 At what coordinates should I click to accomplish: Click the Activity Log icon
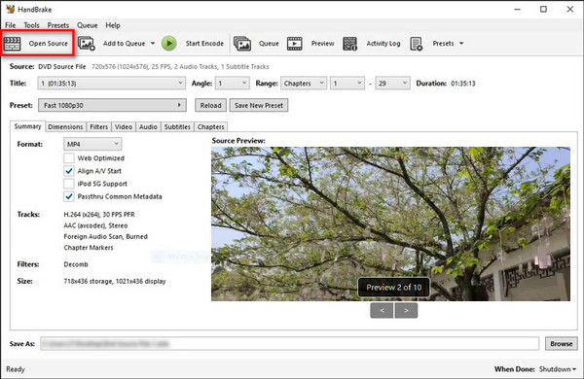[x=349, y=44]
